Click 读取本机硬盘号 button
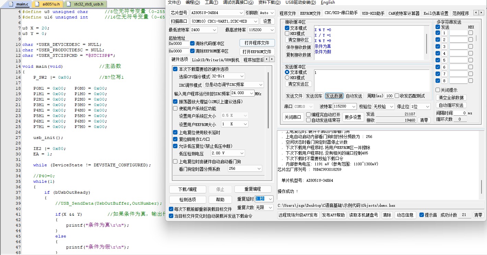Viewport: 487px width, 255px height. pos(363,215)
